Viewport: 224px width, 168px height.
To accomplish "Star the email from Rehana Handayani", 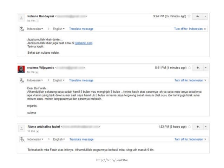I will coord(189,16).
